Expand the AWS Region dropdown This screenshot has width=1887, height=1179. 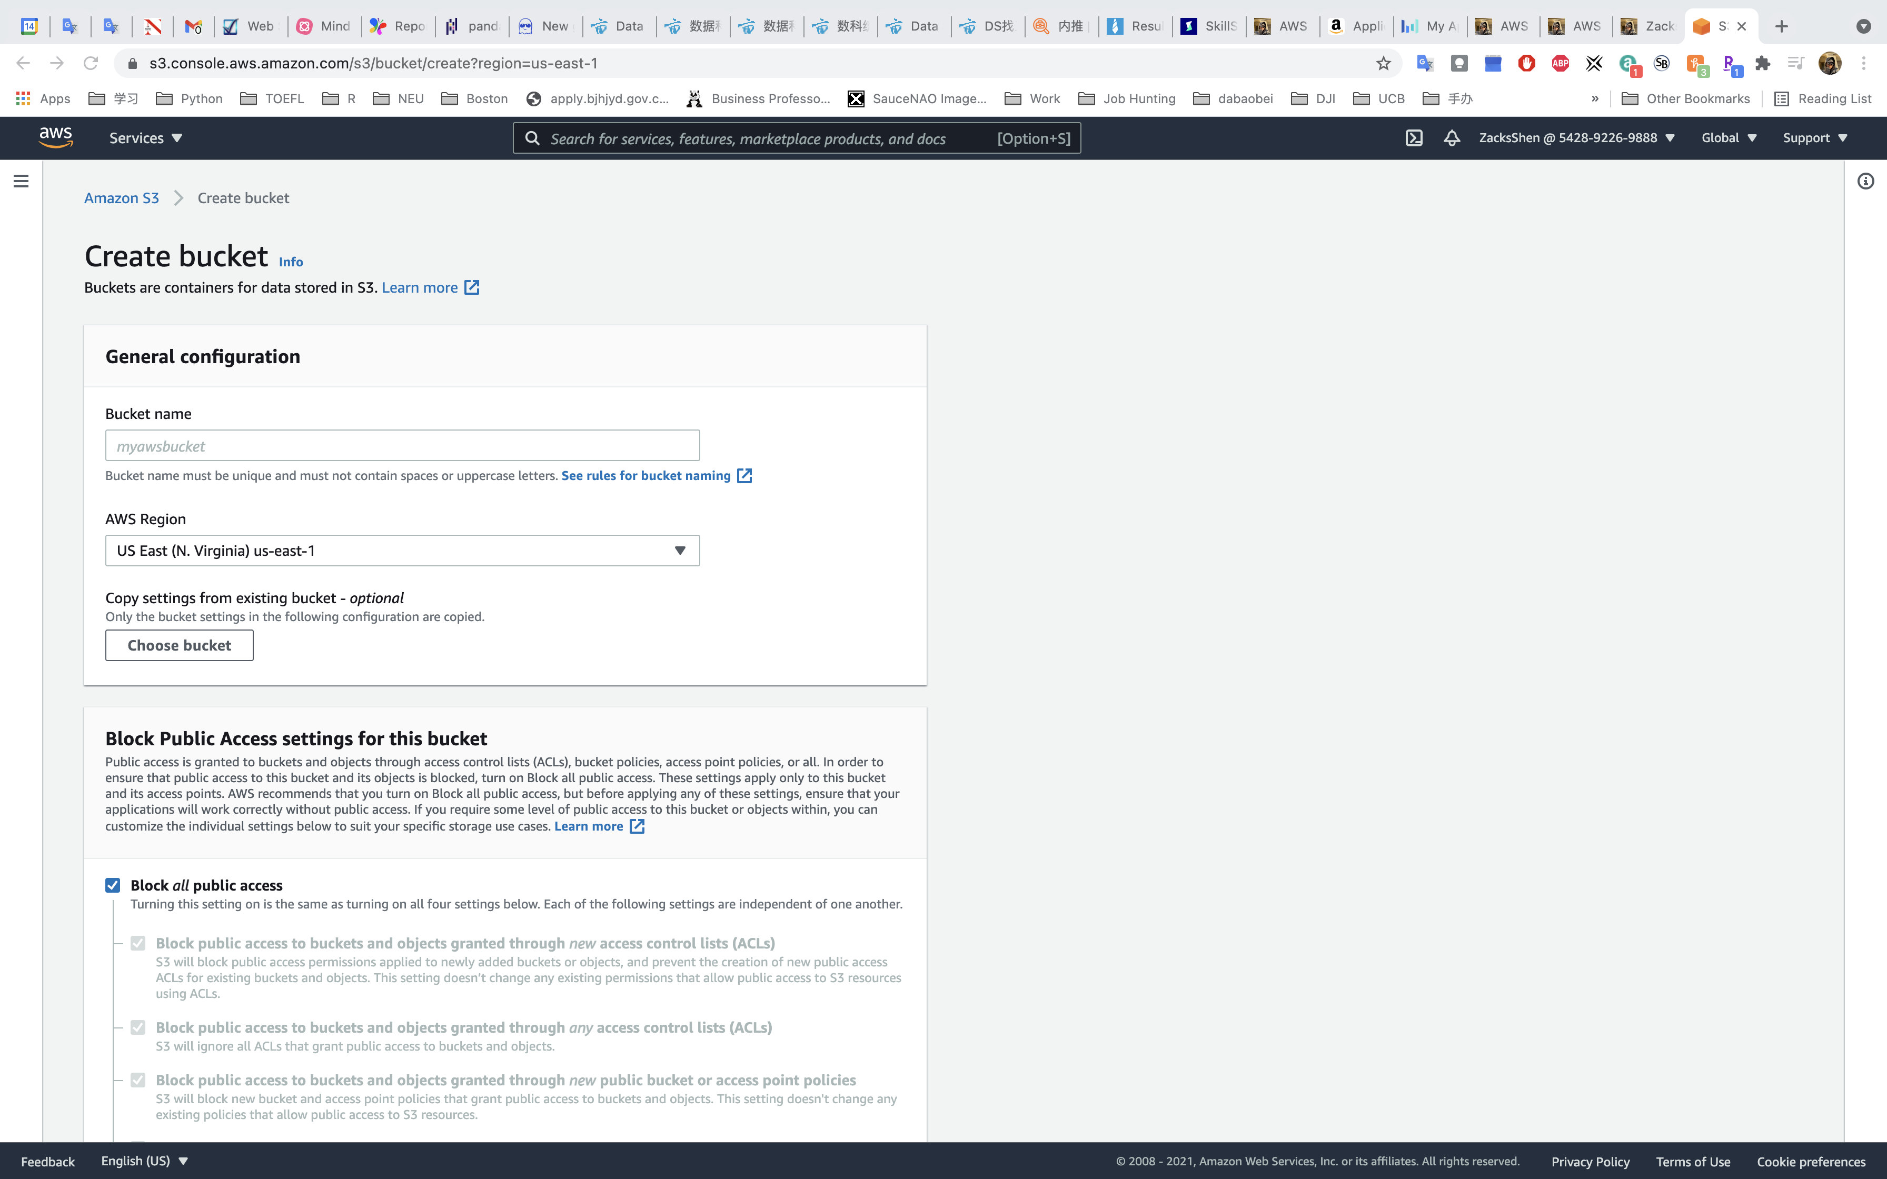pos(402,551)
